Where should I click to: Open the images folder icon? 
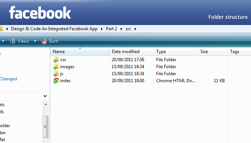pyautogui.click(x=56, y=66)
